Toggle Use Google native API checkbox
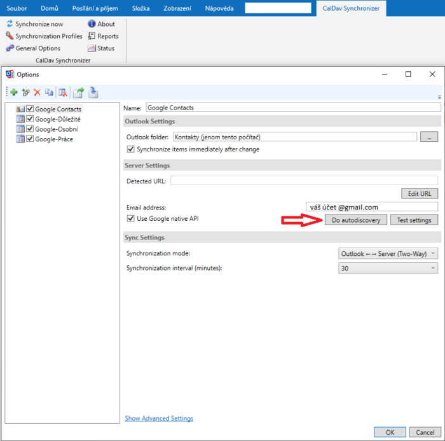The image size is (445, 441). [130, 218]
